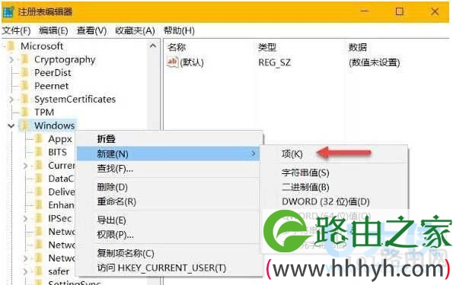The width and height of the screenshot is (453, 285).
Task: Click the safer folder icon
Action: coord(39,271)
